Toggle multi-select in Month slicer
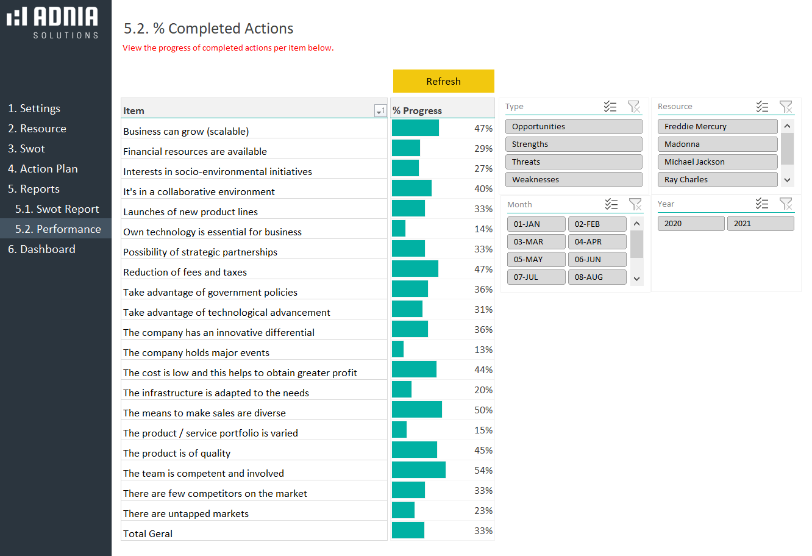The height and width of the screenshot is (556, 812). [x=611, y=204]
